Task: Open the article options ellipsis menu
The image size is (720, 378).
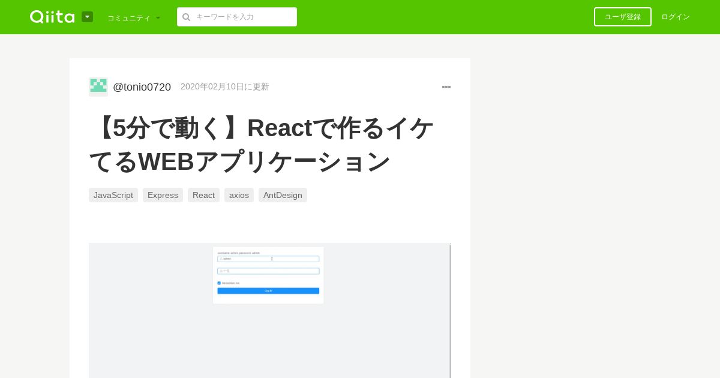Action: point(446,87)
